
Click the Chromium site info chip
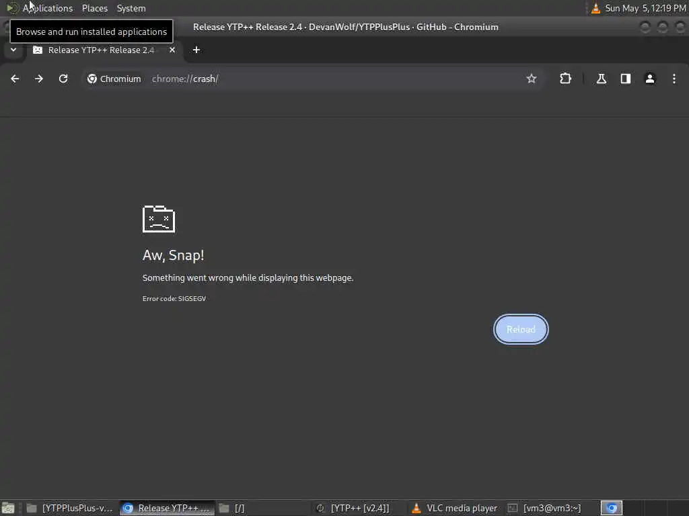click(x=114, y=79)
